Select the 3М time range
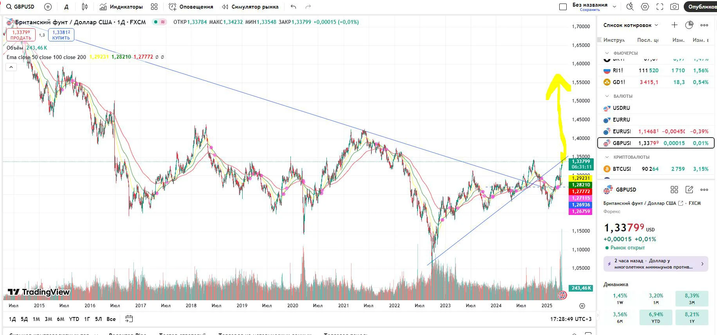Viewport: 717px width, 335px height. (48, 319)
